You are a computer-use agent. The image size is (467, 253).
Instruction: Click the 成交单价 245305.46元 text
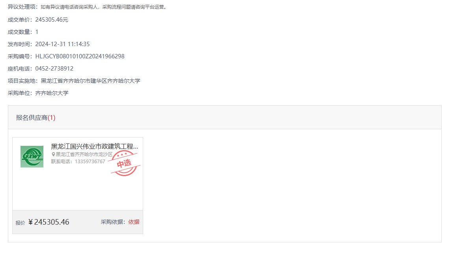(38, 20)
